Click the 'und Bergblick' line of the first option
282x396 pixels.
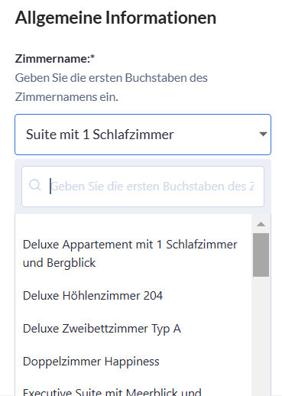pos(59,263)
